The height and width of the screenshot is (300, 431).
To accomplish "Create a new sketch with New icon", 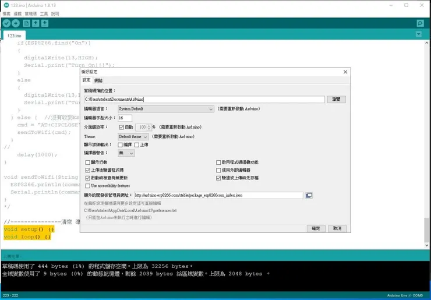I will [26, 23].
